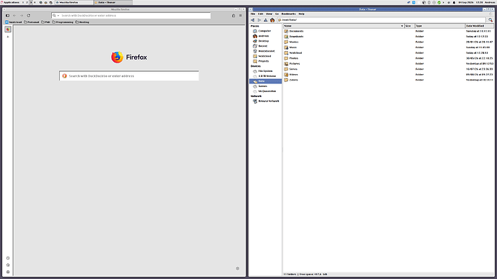
Task: Open the Nextcloud bookmark in Firefox
Action: pyautogui.click(x=13, y=22)
